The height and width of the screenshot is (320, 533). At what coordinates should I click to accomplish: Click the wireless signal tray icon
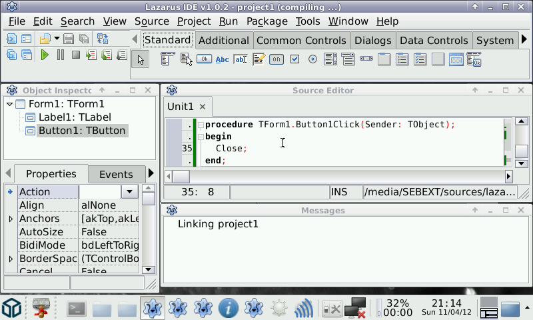click(x=304, y=308)
